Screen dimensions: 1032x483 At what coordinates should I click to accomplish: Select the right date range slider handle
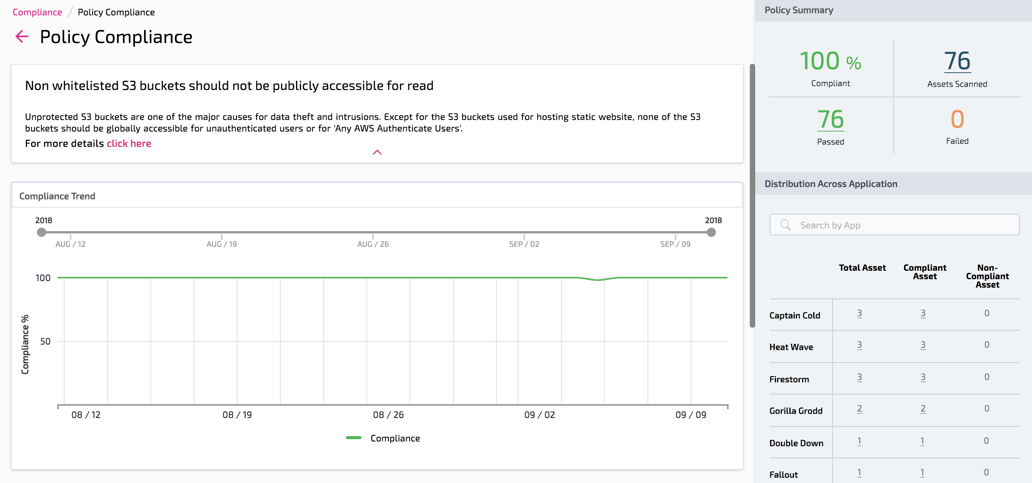[711, 232]
